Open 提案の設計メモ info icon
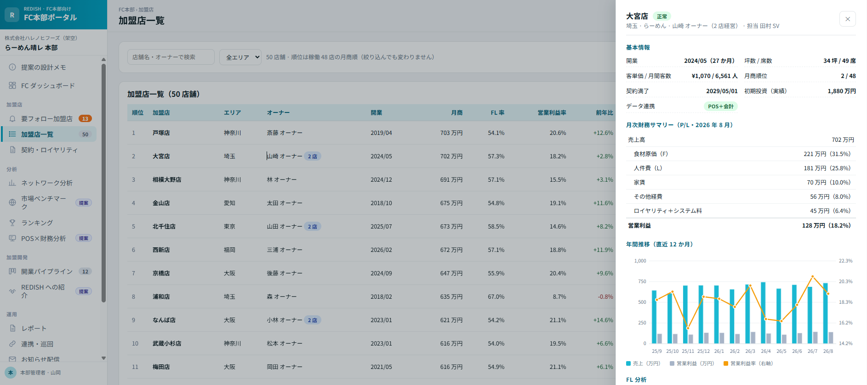867x385 pixels. [x=12, y=67]
